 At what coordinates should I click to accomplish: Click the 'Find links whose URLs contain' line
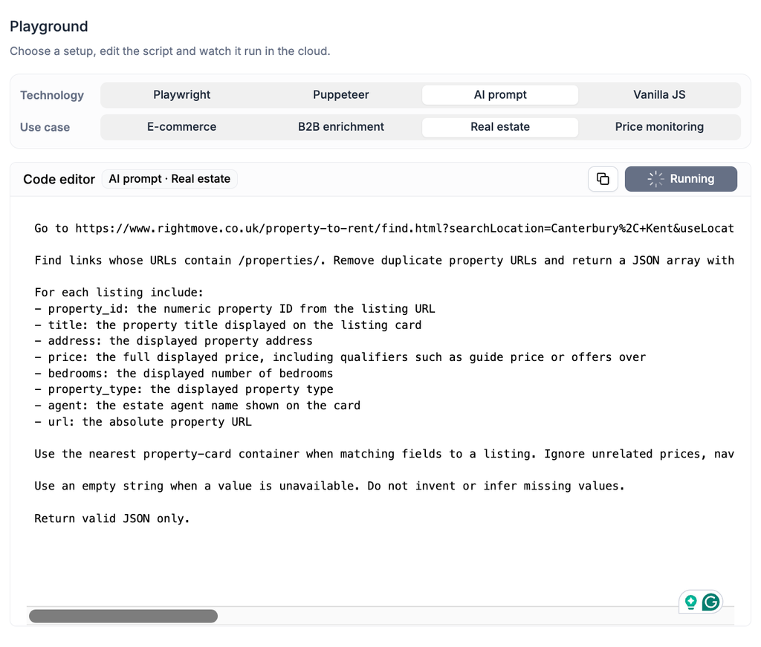(x=384, y=261)
